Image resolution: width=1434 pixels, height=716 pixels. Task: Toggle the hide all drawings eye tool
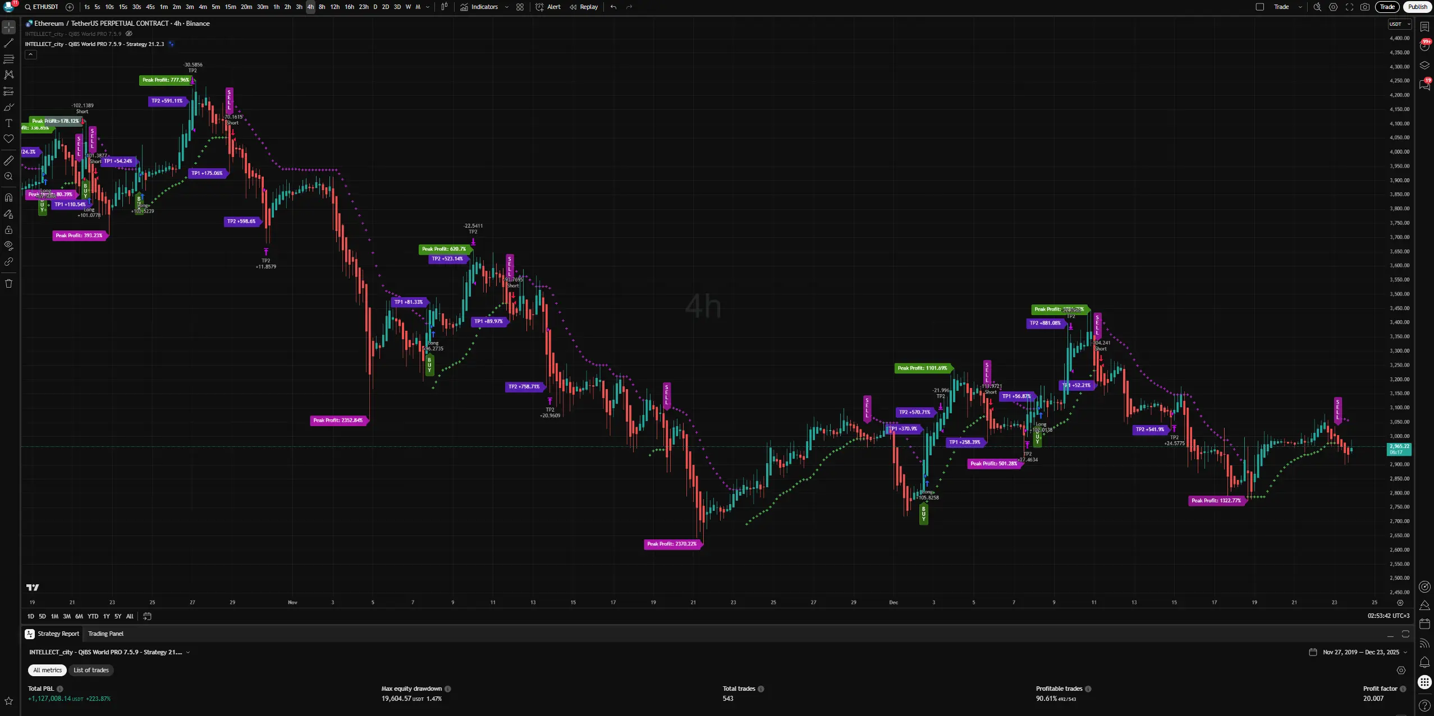(8, 246)
